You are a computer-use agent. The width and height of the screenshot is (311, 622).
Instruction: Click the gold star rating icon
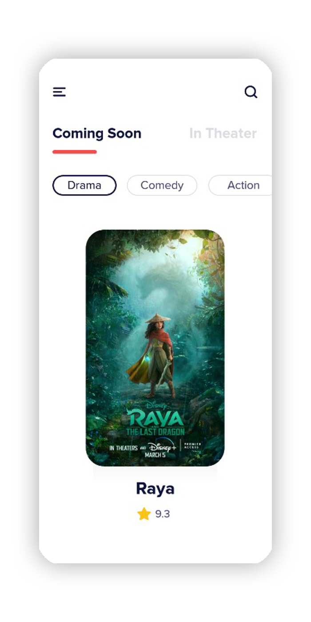point(144,514)
